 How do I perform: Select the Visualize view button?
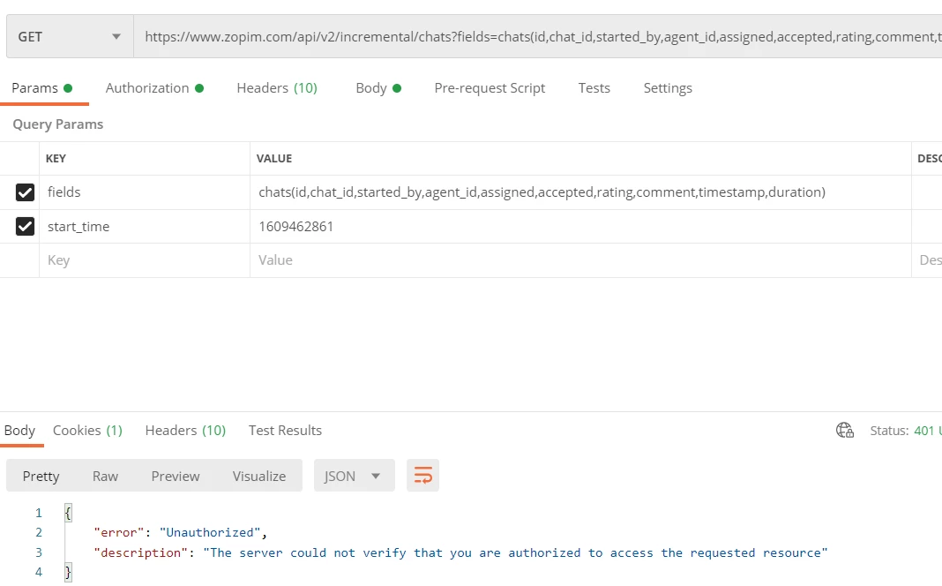[x=259, y=476]
